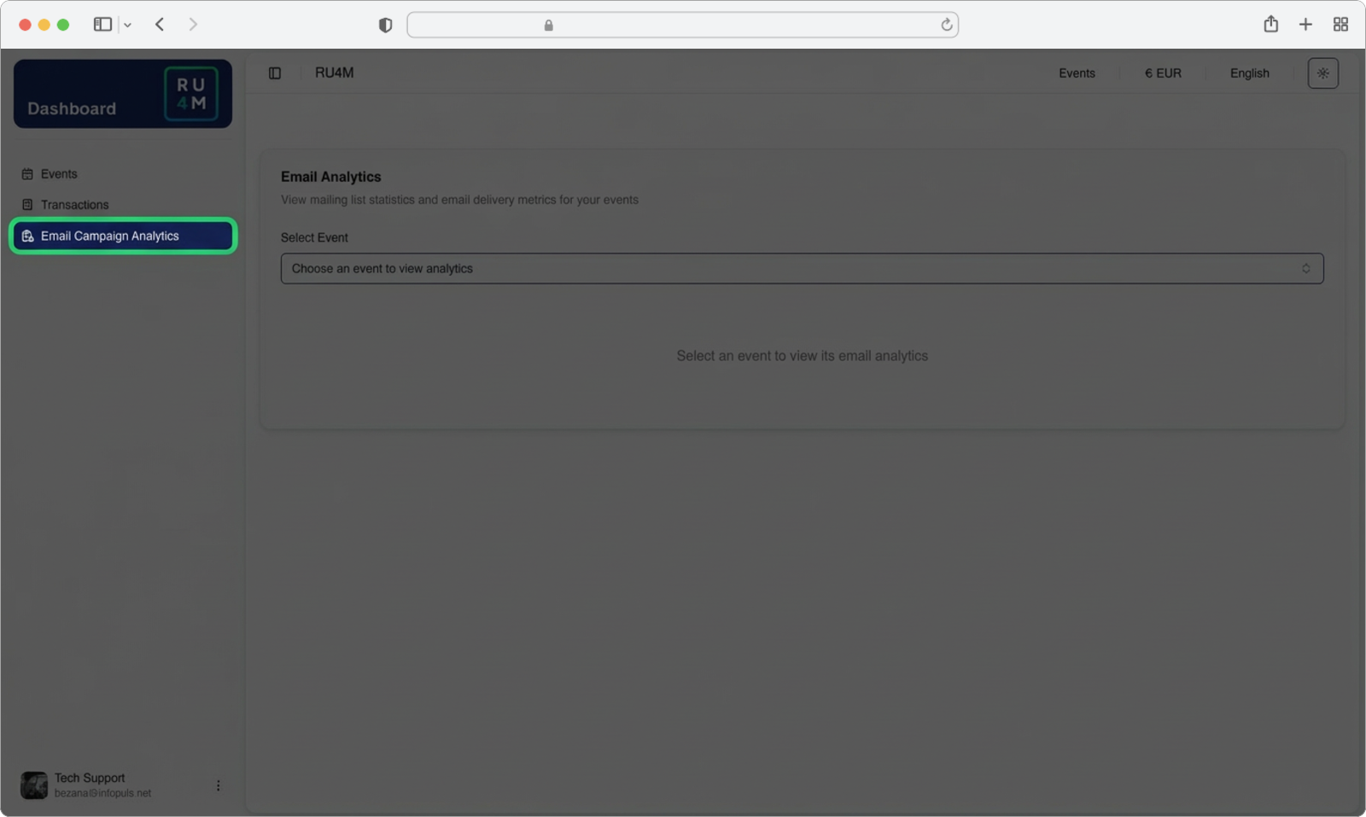The image size is (1366, 817).
Task: Open Tech Support account options menu
Action: pyautogui.click(x=218, y=785)
